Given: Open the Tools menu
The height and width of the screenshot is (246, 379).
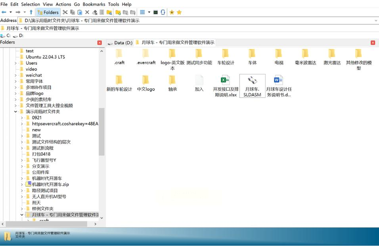Looking at the screenshot, I should point(113,4).
